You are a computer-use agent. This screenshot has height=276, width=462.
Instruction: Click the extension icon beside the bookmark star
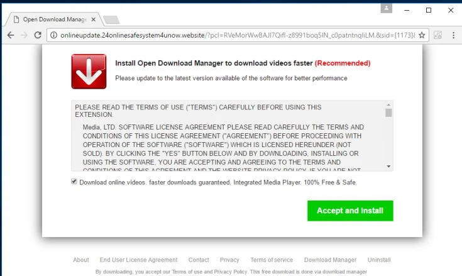click(x=438, y=35)
